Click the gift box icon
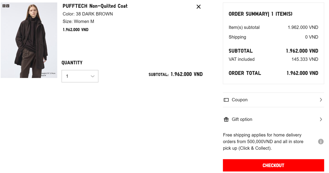 pyautogui.click(x=226, y=119)
